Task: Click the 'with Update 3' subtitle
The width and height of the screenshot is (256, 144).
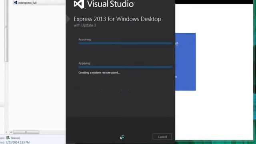Action: coord(85,25)
